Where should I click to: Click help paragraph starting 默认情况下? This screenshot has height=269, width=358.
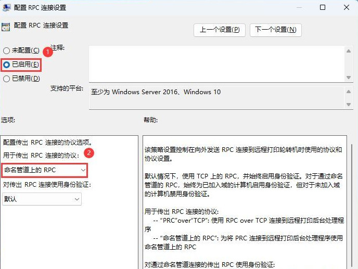[x=244, y=185]
